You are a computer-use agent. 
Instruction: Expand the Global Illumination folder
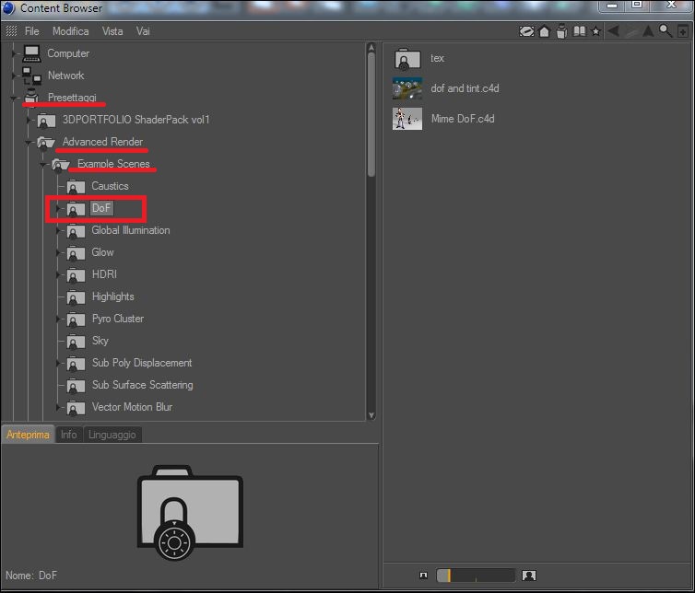click(x=58, y=230)
